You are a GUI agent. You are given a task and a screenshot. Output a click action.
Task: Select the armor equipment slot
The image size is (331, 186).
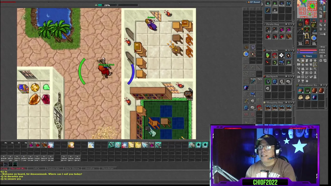pos(307,29)
